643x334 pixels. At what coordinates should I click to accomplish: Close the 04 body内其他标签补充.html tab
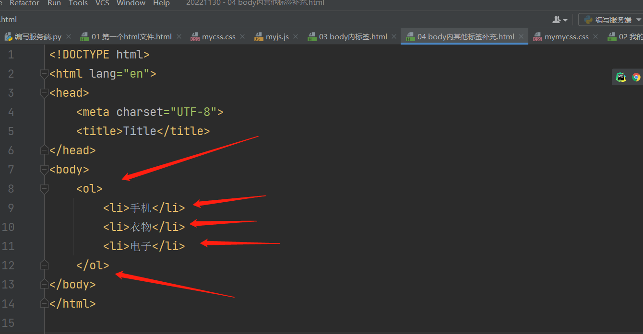(521, 36)
